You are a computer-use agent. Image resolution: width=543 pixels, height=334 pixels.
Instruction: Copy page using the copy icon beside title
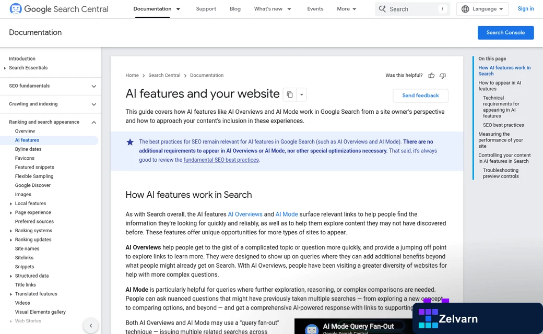pyautogui.click(x=290, y=94)
